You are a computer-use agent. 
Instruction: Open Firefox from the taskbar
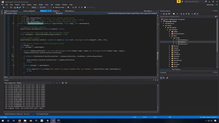pyautogui.click(x=20, y=121)
